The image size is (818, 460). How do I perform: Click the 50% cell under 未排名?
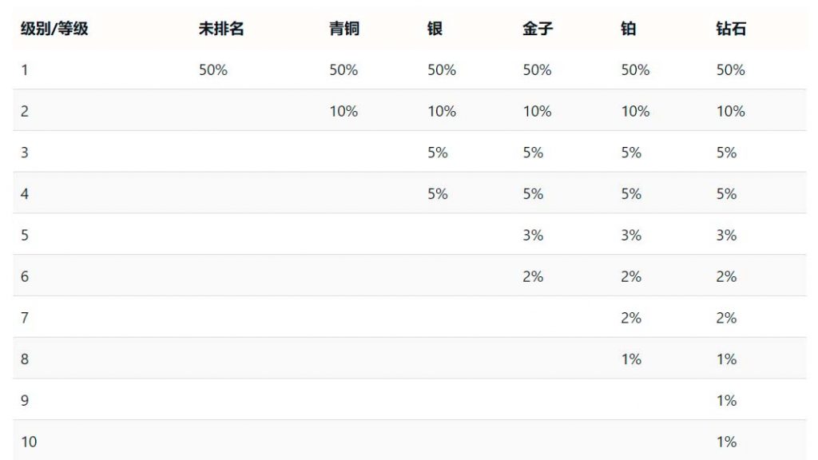tap(213, 70)
